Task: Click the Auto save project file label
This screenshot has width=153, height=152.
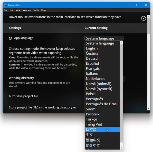Action: 23,96
